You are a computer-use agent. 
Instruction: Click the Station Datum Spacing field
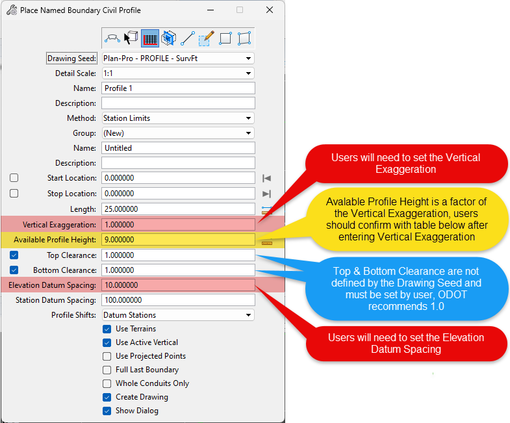click(178, 300)
